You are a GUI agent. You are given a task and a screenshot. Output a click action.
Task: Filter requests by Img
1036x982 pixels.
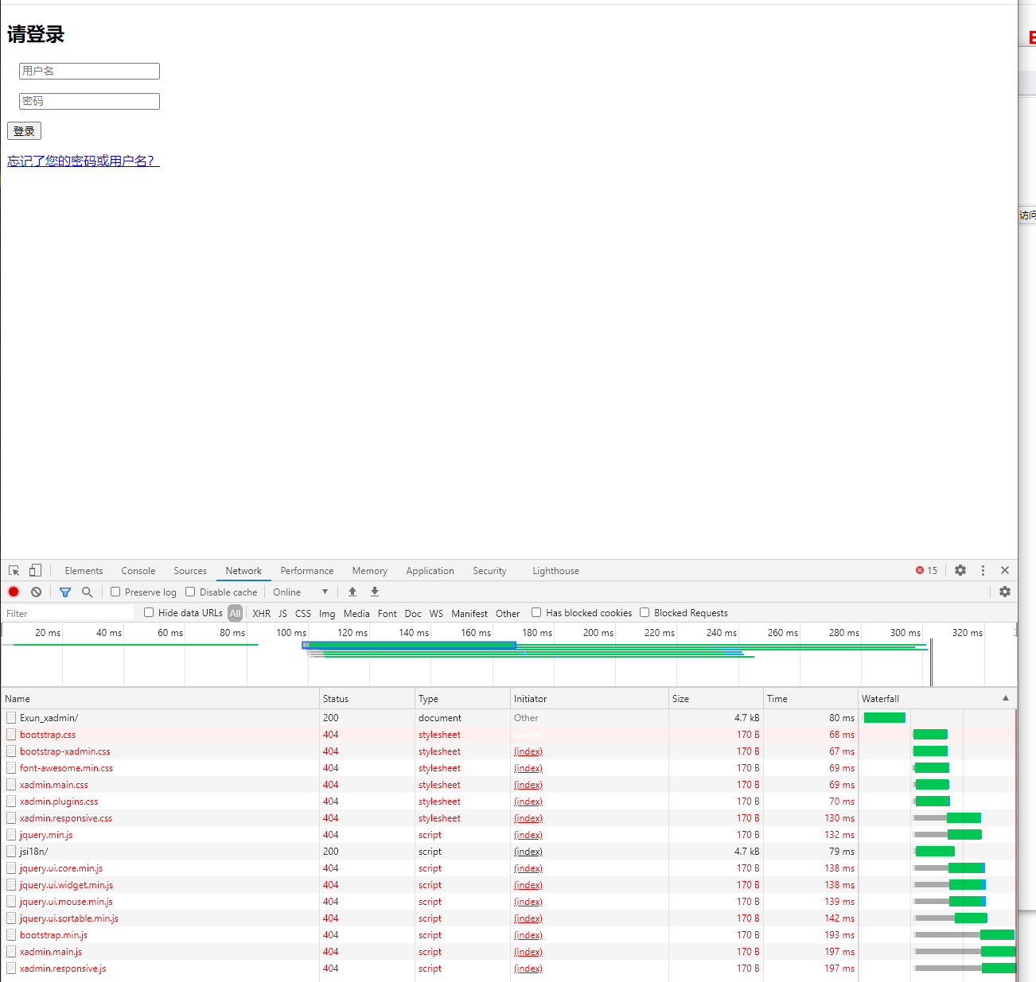coord(327,613)
